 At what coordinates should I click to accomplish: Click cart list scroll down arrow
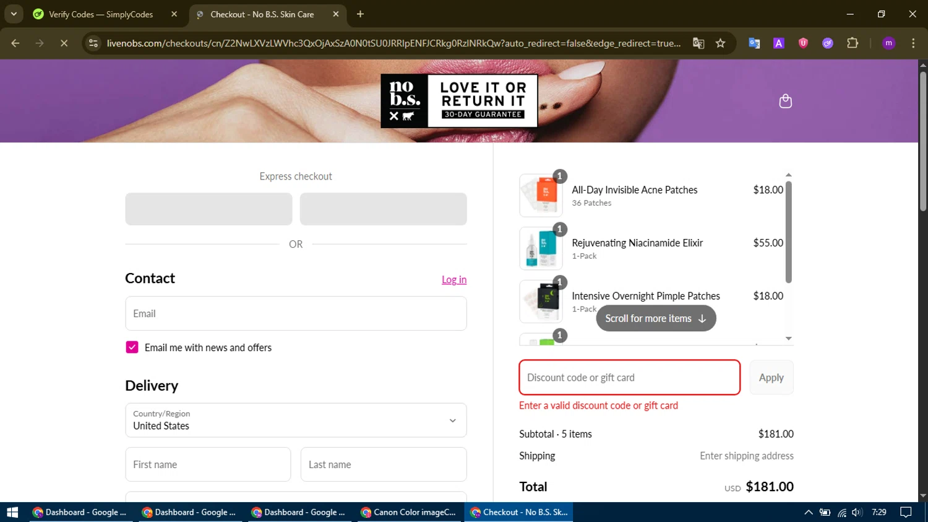pyautogui.click(x=788, y=339)
